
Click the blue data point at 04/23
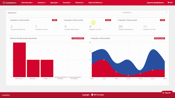pos(165,62)
